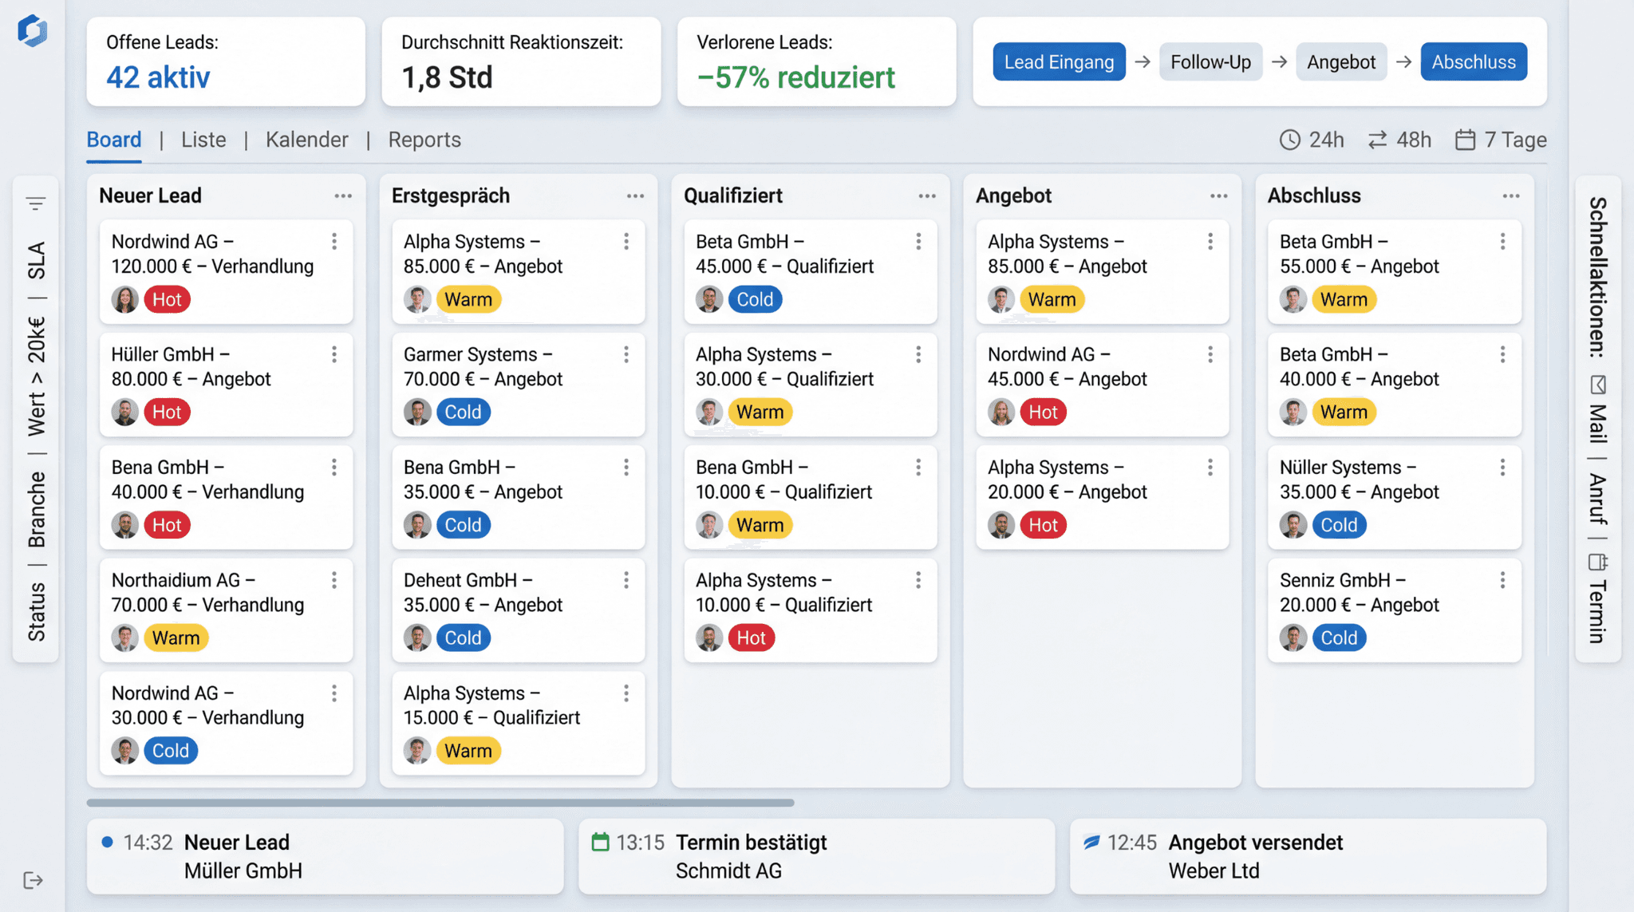
Task: Click the logout icon at bottom left
Action: coord(33,880)
